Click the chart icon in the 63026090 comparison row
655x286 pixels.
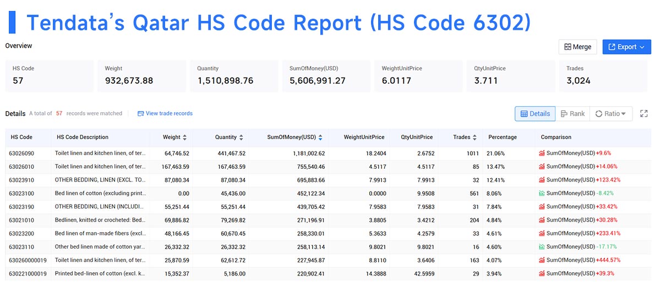(542, 153)
